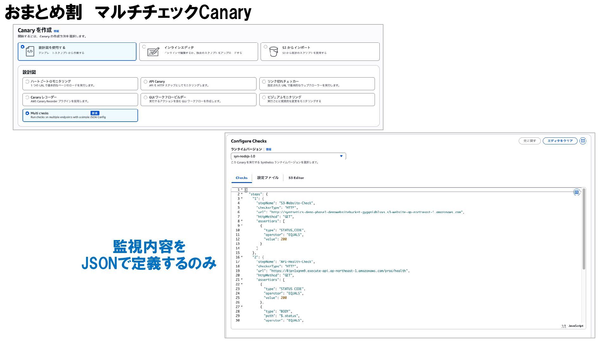Collapse the "steps" fold arrow on line 2
Screen dimensions: 608x342
point(242,194)
